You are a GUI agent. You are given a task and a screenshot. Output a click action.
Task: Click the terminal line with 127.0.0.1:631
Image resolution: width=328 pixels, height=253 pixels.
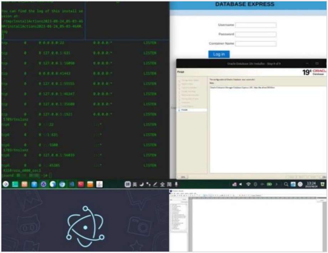coord(79,53)
